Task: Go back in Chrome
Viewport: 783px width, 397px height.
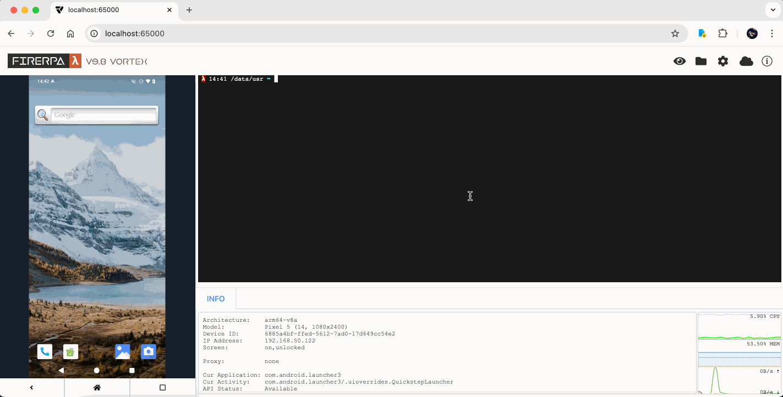Action: click(11, 33)
